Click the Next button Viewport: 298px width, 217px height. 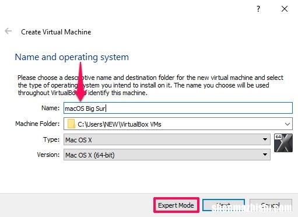tap(223, 205)
